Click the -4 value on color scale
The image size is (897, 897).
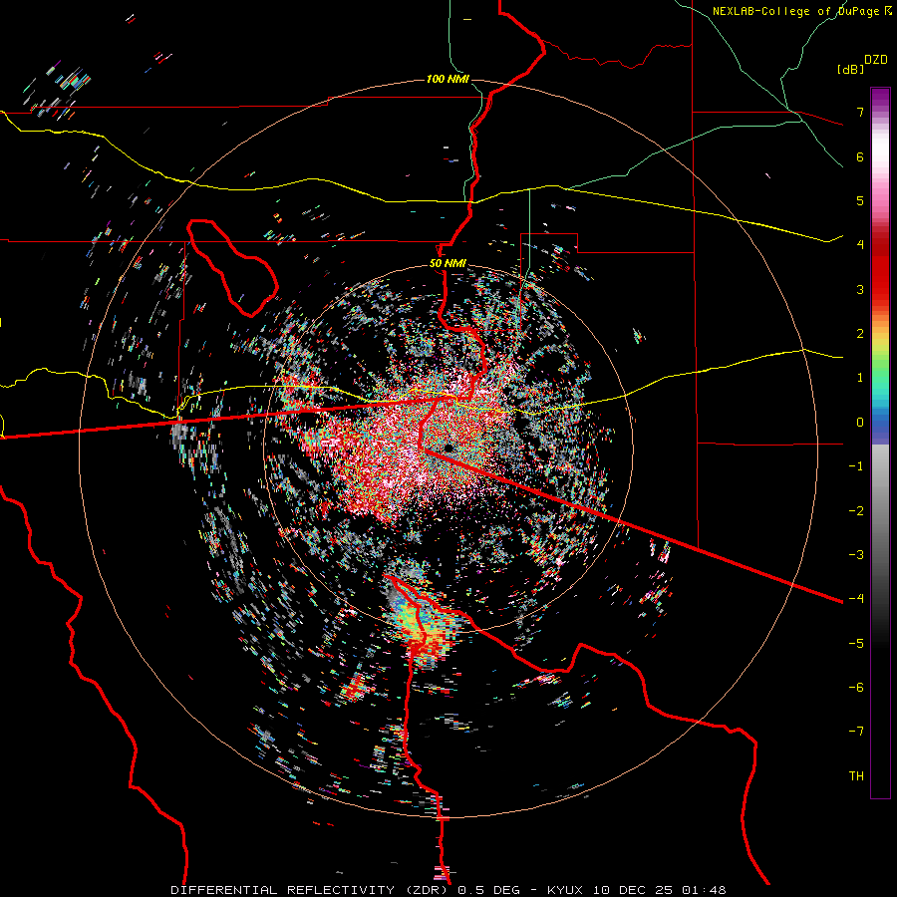tap(856, 599)
